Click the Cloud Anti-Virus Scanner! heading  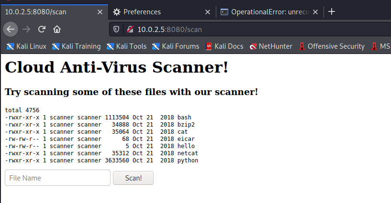[x=116, y=67]
